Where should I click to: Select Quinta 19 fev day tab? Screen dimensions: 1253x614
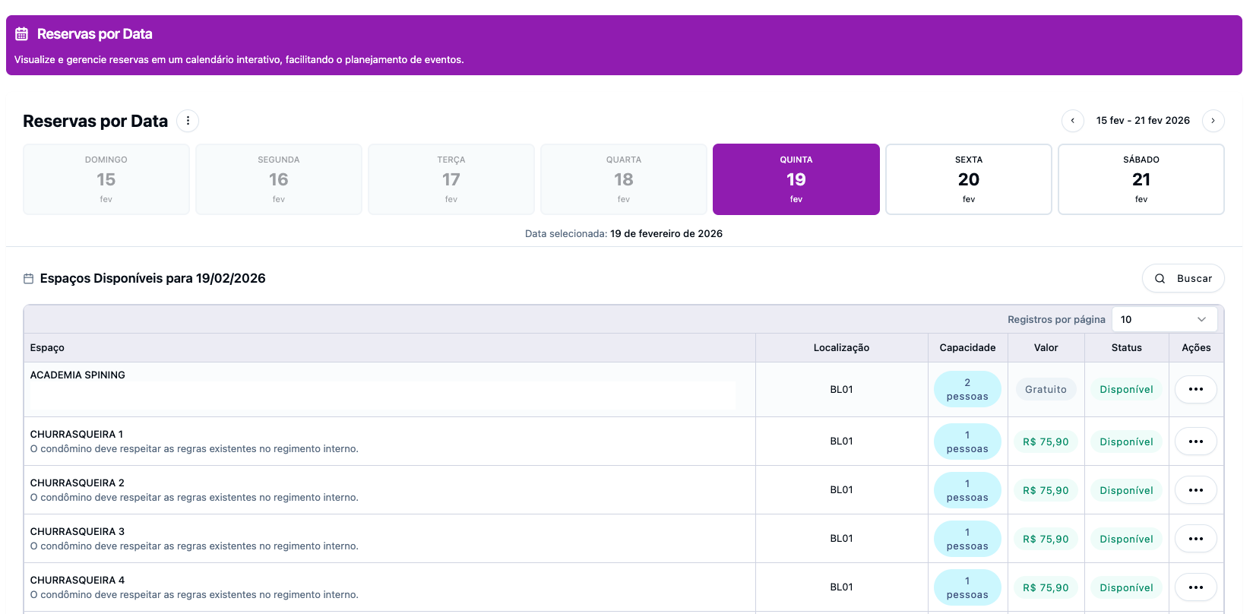796,179
